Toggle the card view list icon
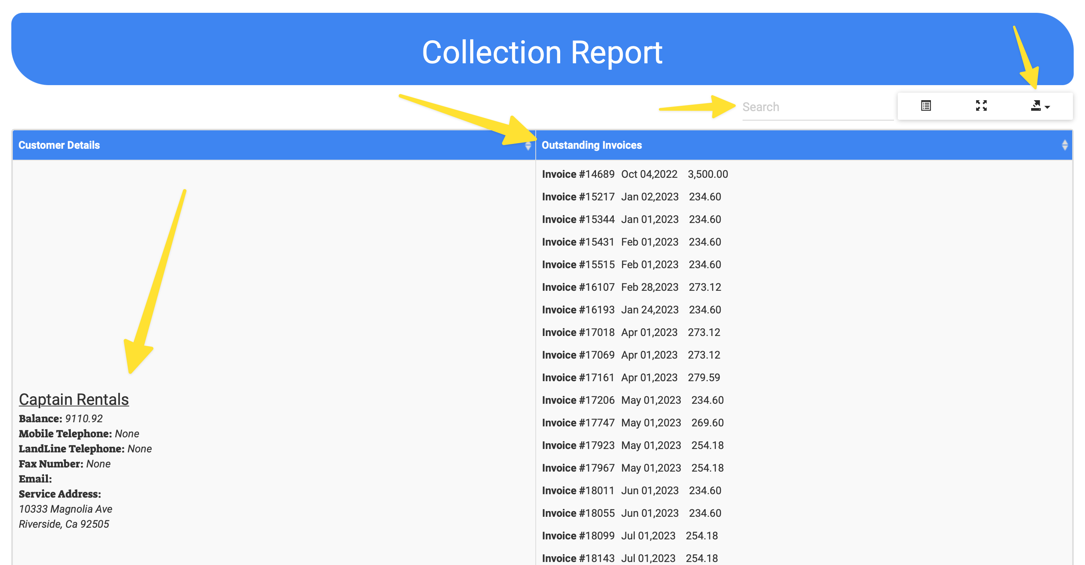The height and width of the screenshot is (565, 1085). [x=925, y=106]
